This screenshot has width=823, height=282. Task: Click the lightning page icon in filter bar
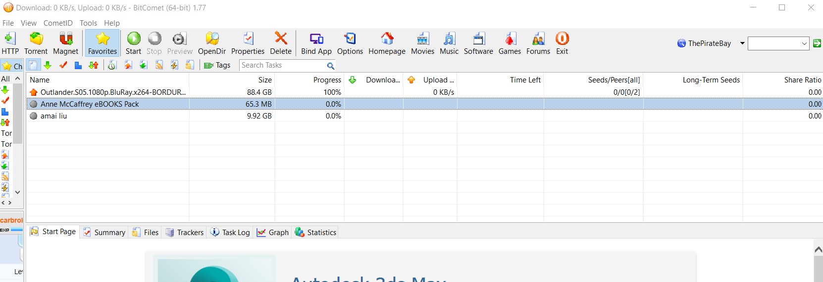[x=174, y=65]
